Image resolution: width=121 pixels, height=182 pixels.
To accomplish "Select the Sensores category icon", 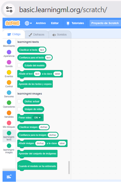I will [9, 93].
